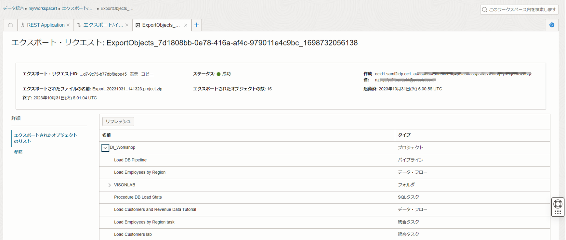Open データ統合 breadcrumb link
Screen dimensions: 566x240
[x=13, y=8]
